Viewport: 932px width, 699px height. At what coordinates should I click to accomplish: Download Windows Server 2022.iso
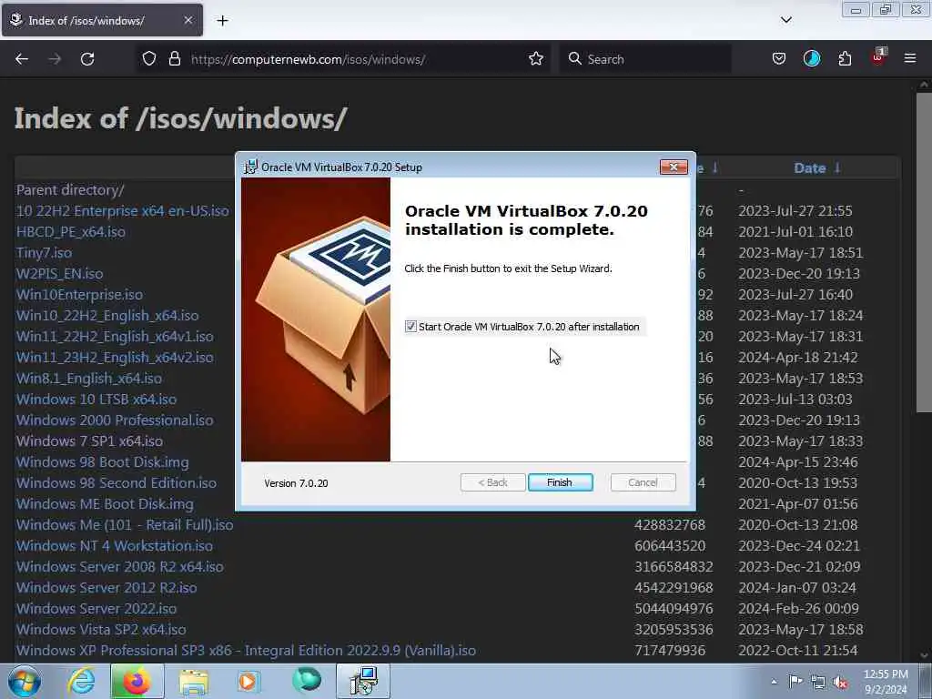point(96,609)
